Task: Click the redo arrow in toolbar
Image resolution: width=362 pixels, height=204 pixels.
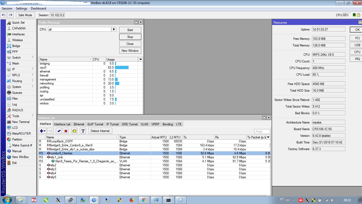Action: 10,15
